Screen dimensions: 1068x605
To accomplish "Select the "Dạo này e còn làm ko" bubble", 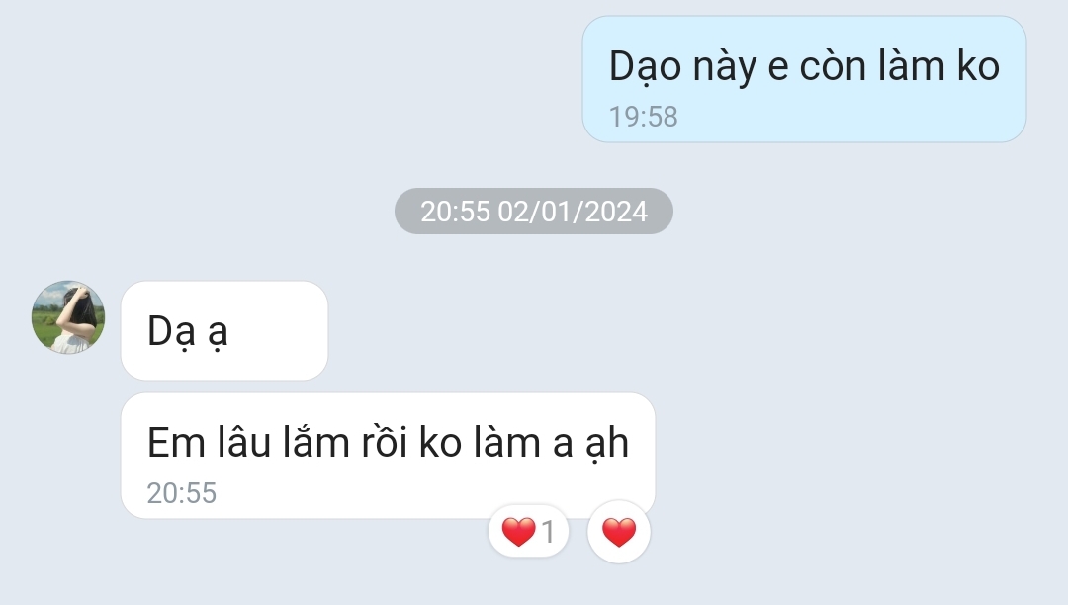I will click(804, 79).
